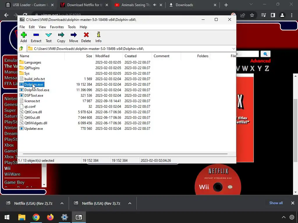
Task: Mute the YouTube tab audio icon
Action: pos(155,5)
